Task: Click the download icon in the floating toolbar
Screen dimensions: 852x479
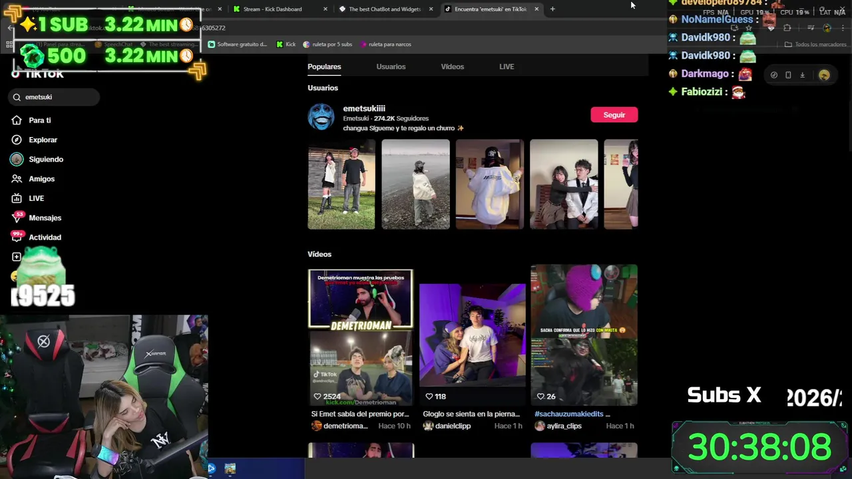Action: coord(802,75)
